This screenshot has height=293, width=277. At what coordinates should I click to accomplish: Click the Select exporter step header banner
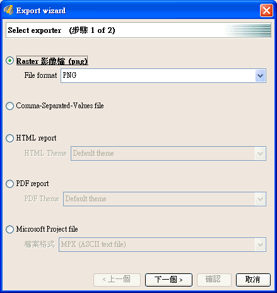point(138,30)
